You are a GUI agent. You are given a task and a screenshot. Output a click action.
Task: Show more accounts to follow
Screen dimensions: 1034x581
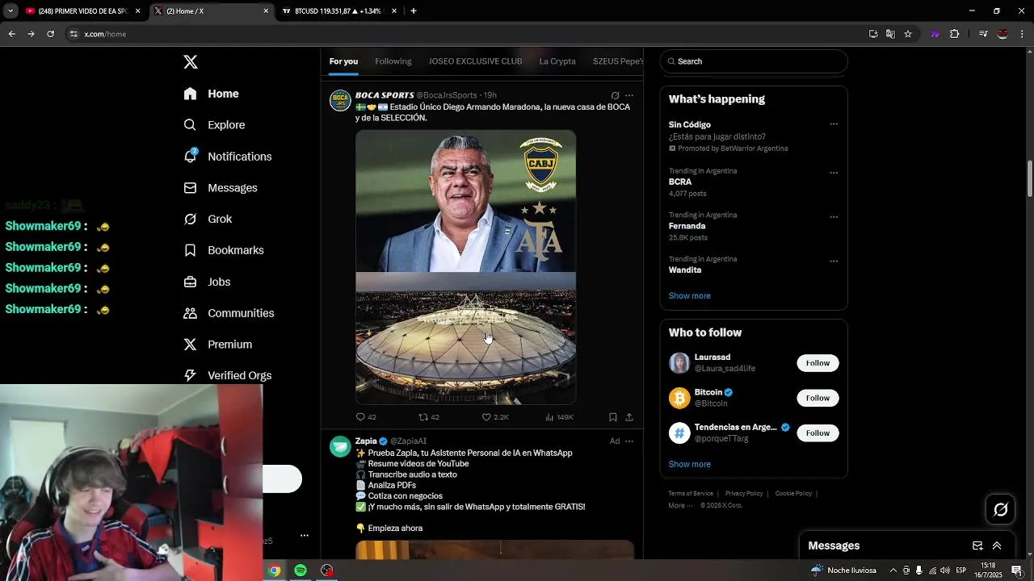[689, 464]
